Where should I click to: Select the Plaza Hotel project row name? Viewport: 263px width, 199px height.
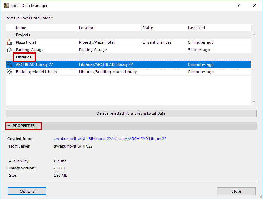[x=26, y=42]
